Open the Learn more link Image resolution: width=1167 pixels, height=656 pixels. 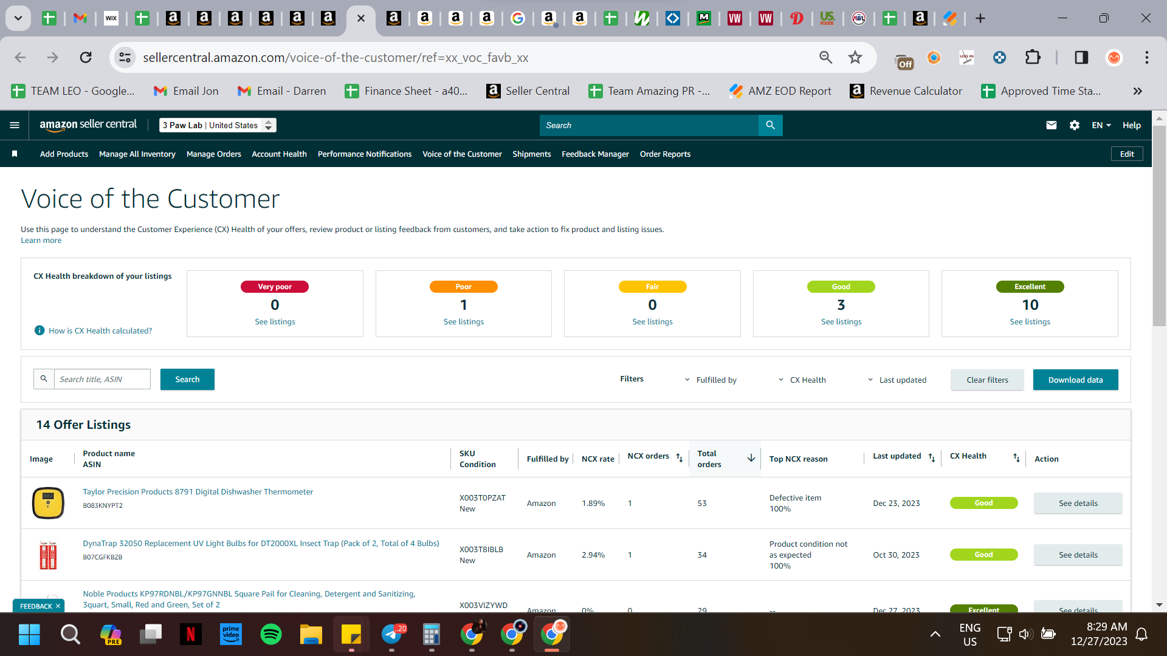(41, 241)
